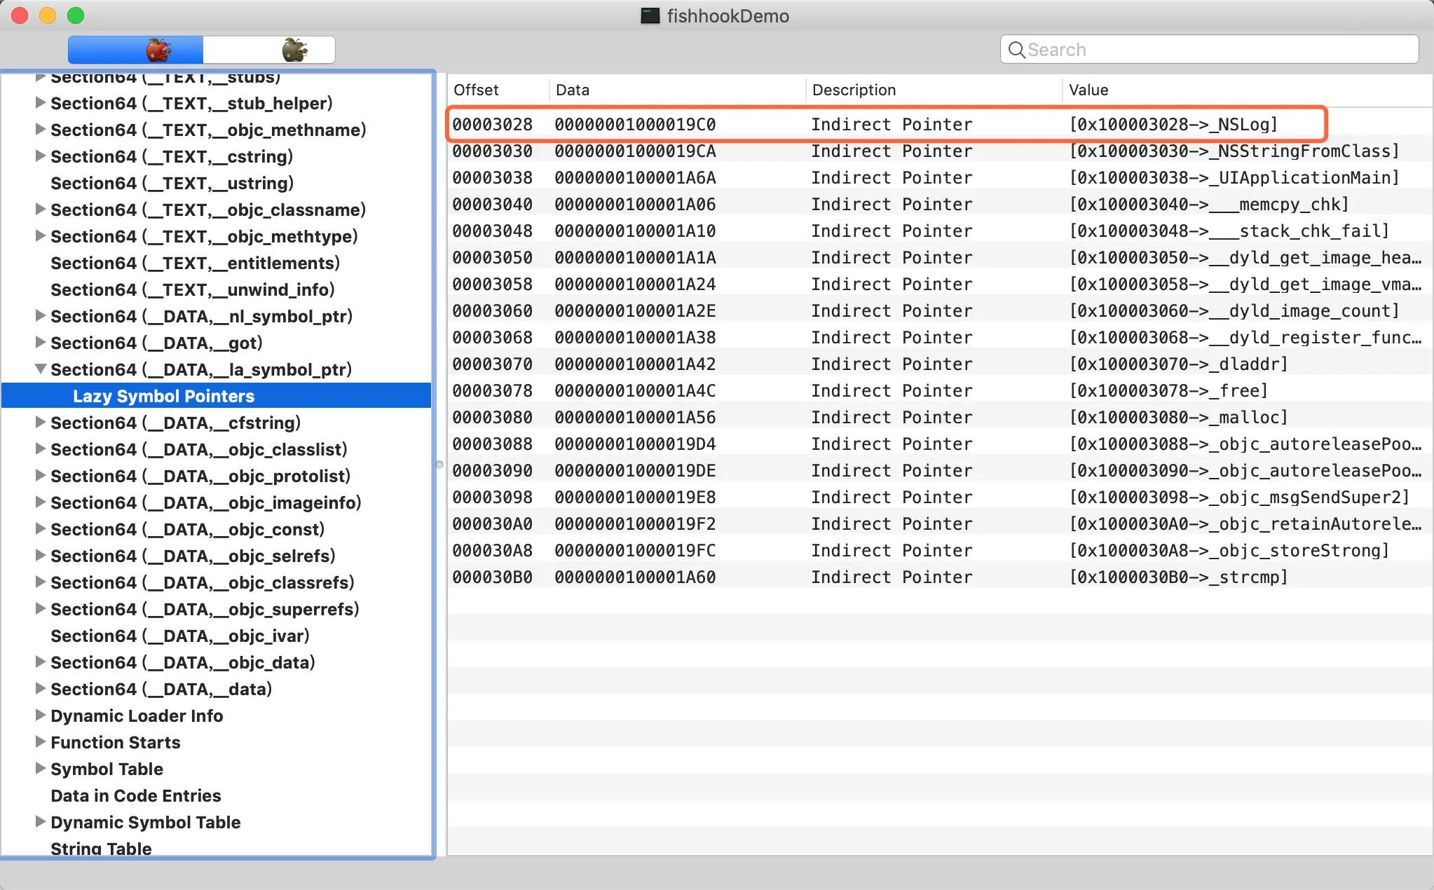Select Data in Code Entries item
1434x890 pixels.
pyautogui.click(x=135, y=795)
